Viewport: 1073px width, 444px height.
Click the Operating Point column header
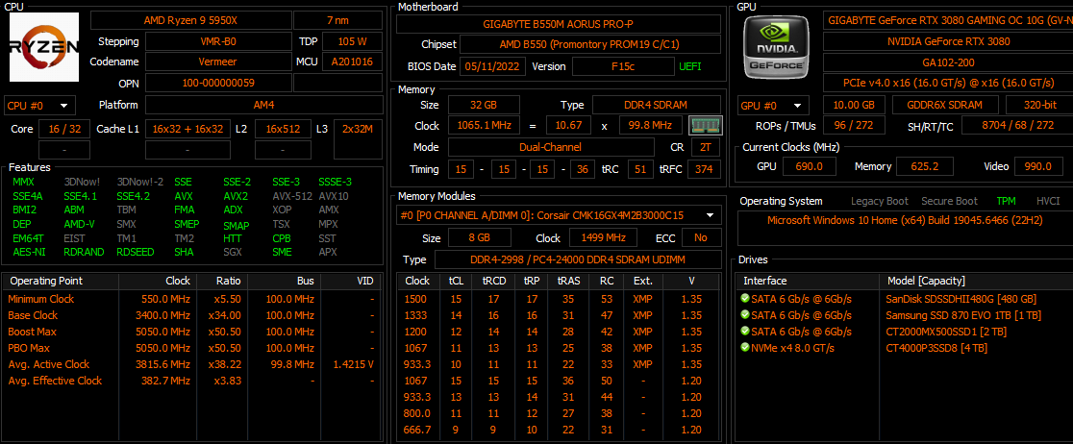[x=62, y=282]
